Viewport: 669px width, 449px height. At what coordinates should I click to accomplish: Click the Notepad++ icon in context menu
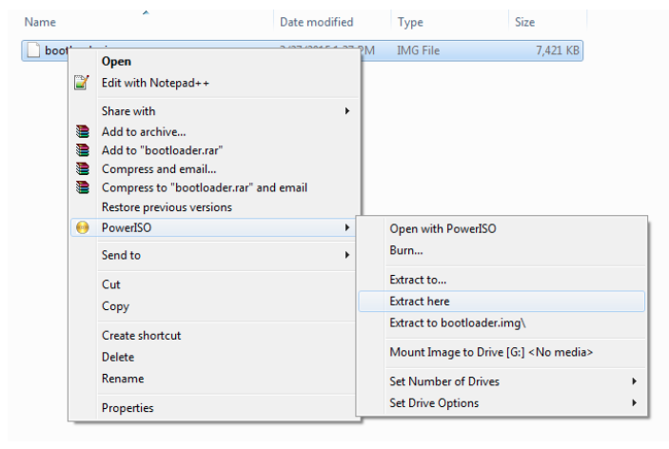pyautogui.click(x=82, y=83)
